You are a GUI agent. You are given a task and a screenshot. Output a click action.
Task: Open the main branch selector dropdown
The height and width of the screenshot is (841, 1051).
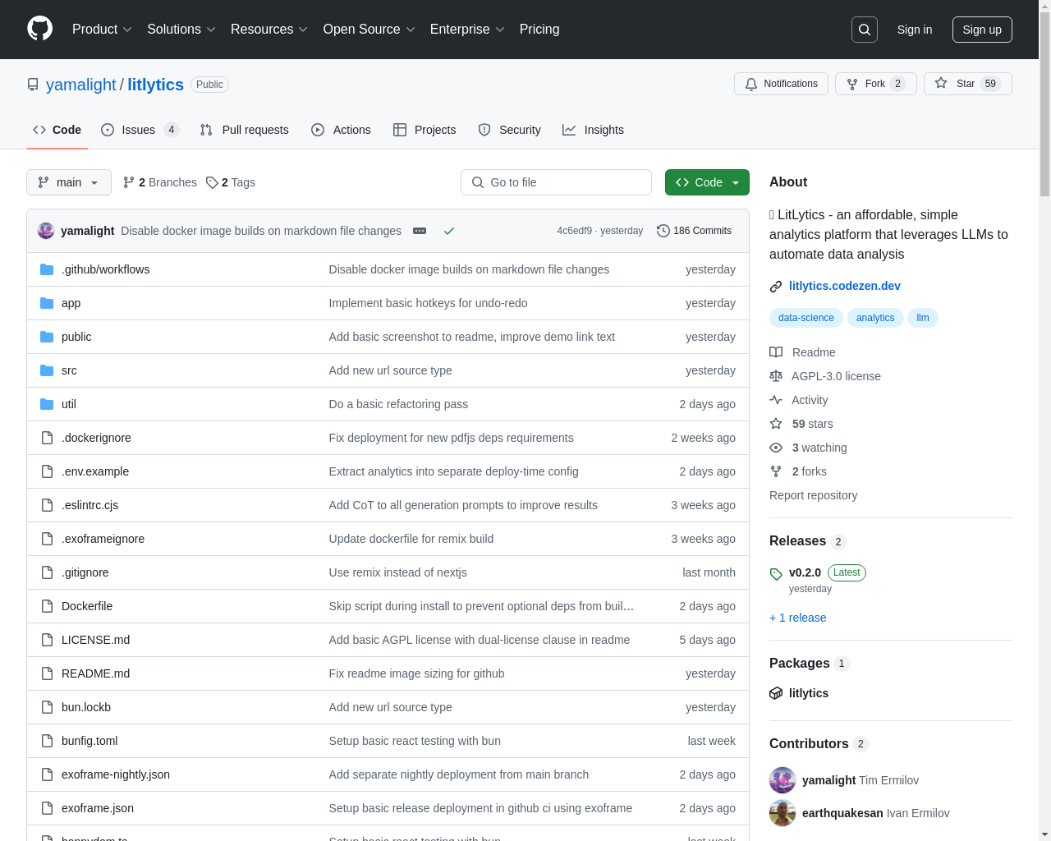click(x=69, y=182)
